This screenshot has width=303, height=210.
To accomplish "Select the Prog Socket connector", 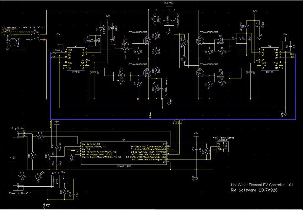I will pyautogui.click(x=19, y=134).
